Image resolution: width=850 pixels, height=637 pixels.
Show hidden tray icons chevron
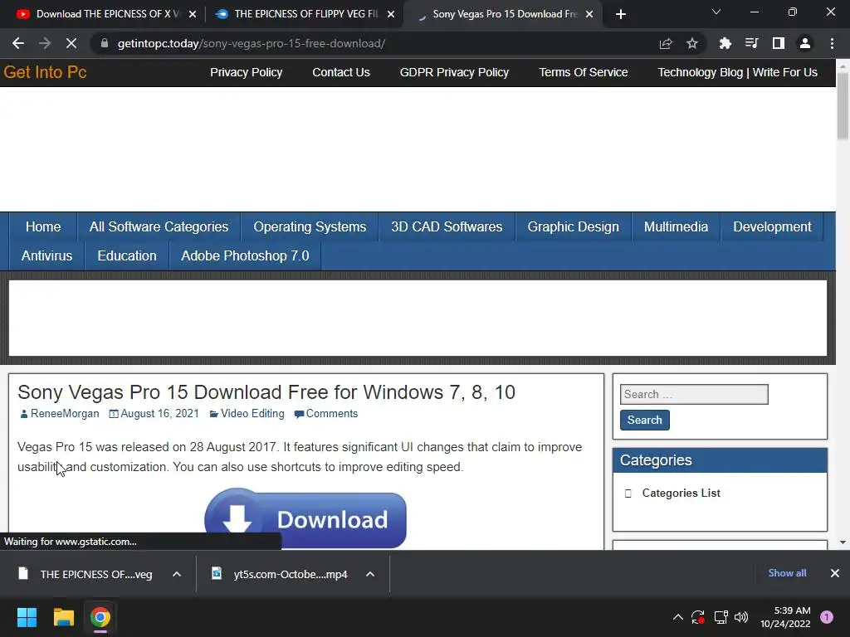tap(677, 617)
